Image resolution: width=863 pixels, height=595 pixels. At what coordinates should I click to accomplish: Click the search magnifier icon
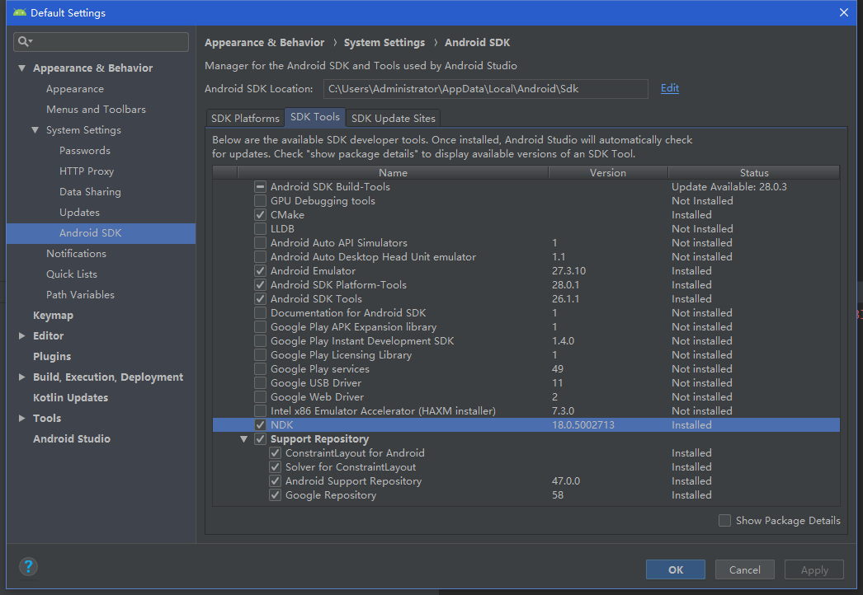click(x=24, y=42)
